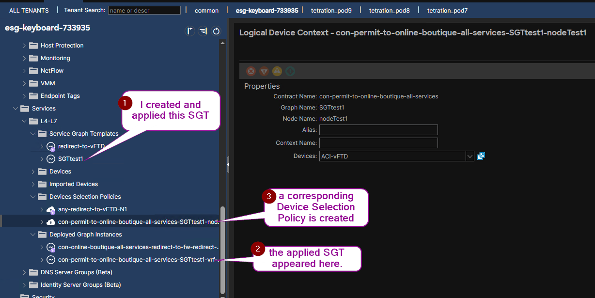Open the ACI-vFTD device launch icon
Screen dimensions: 595x298
tap(481, 156)
